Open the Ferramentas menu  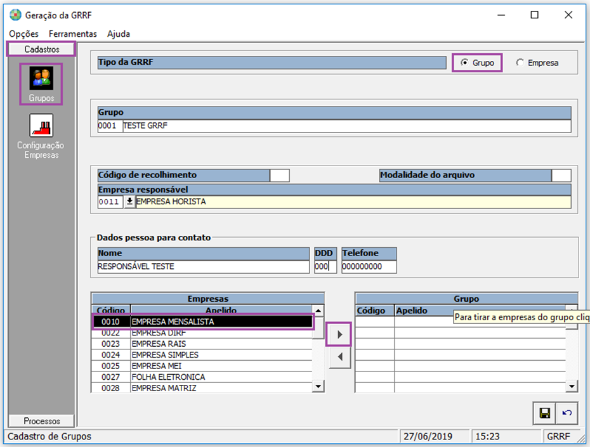pos(73,34)
